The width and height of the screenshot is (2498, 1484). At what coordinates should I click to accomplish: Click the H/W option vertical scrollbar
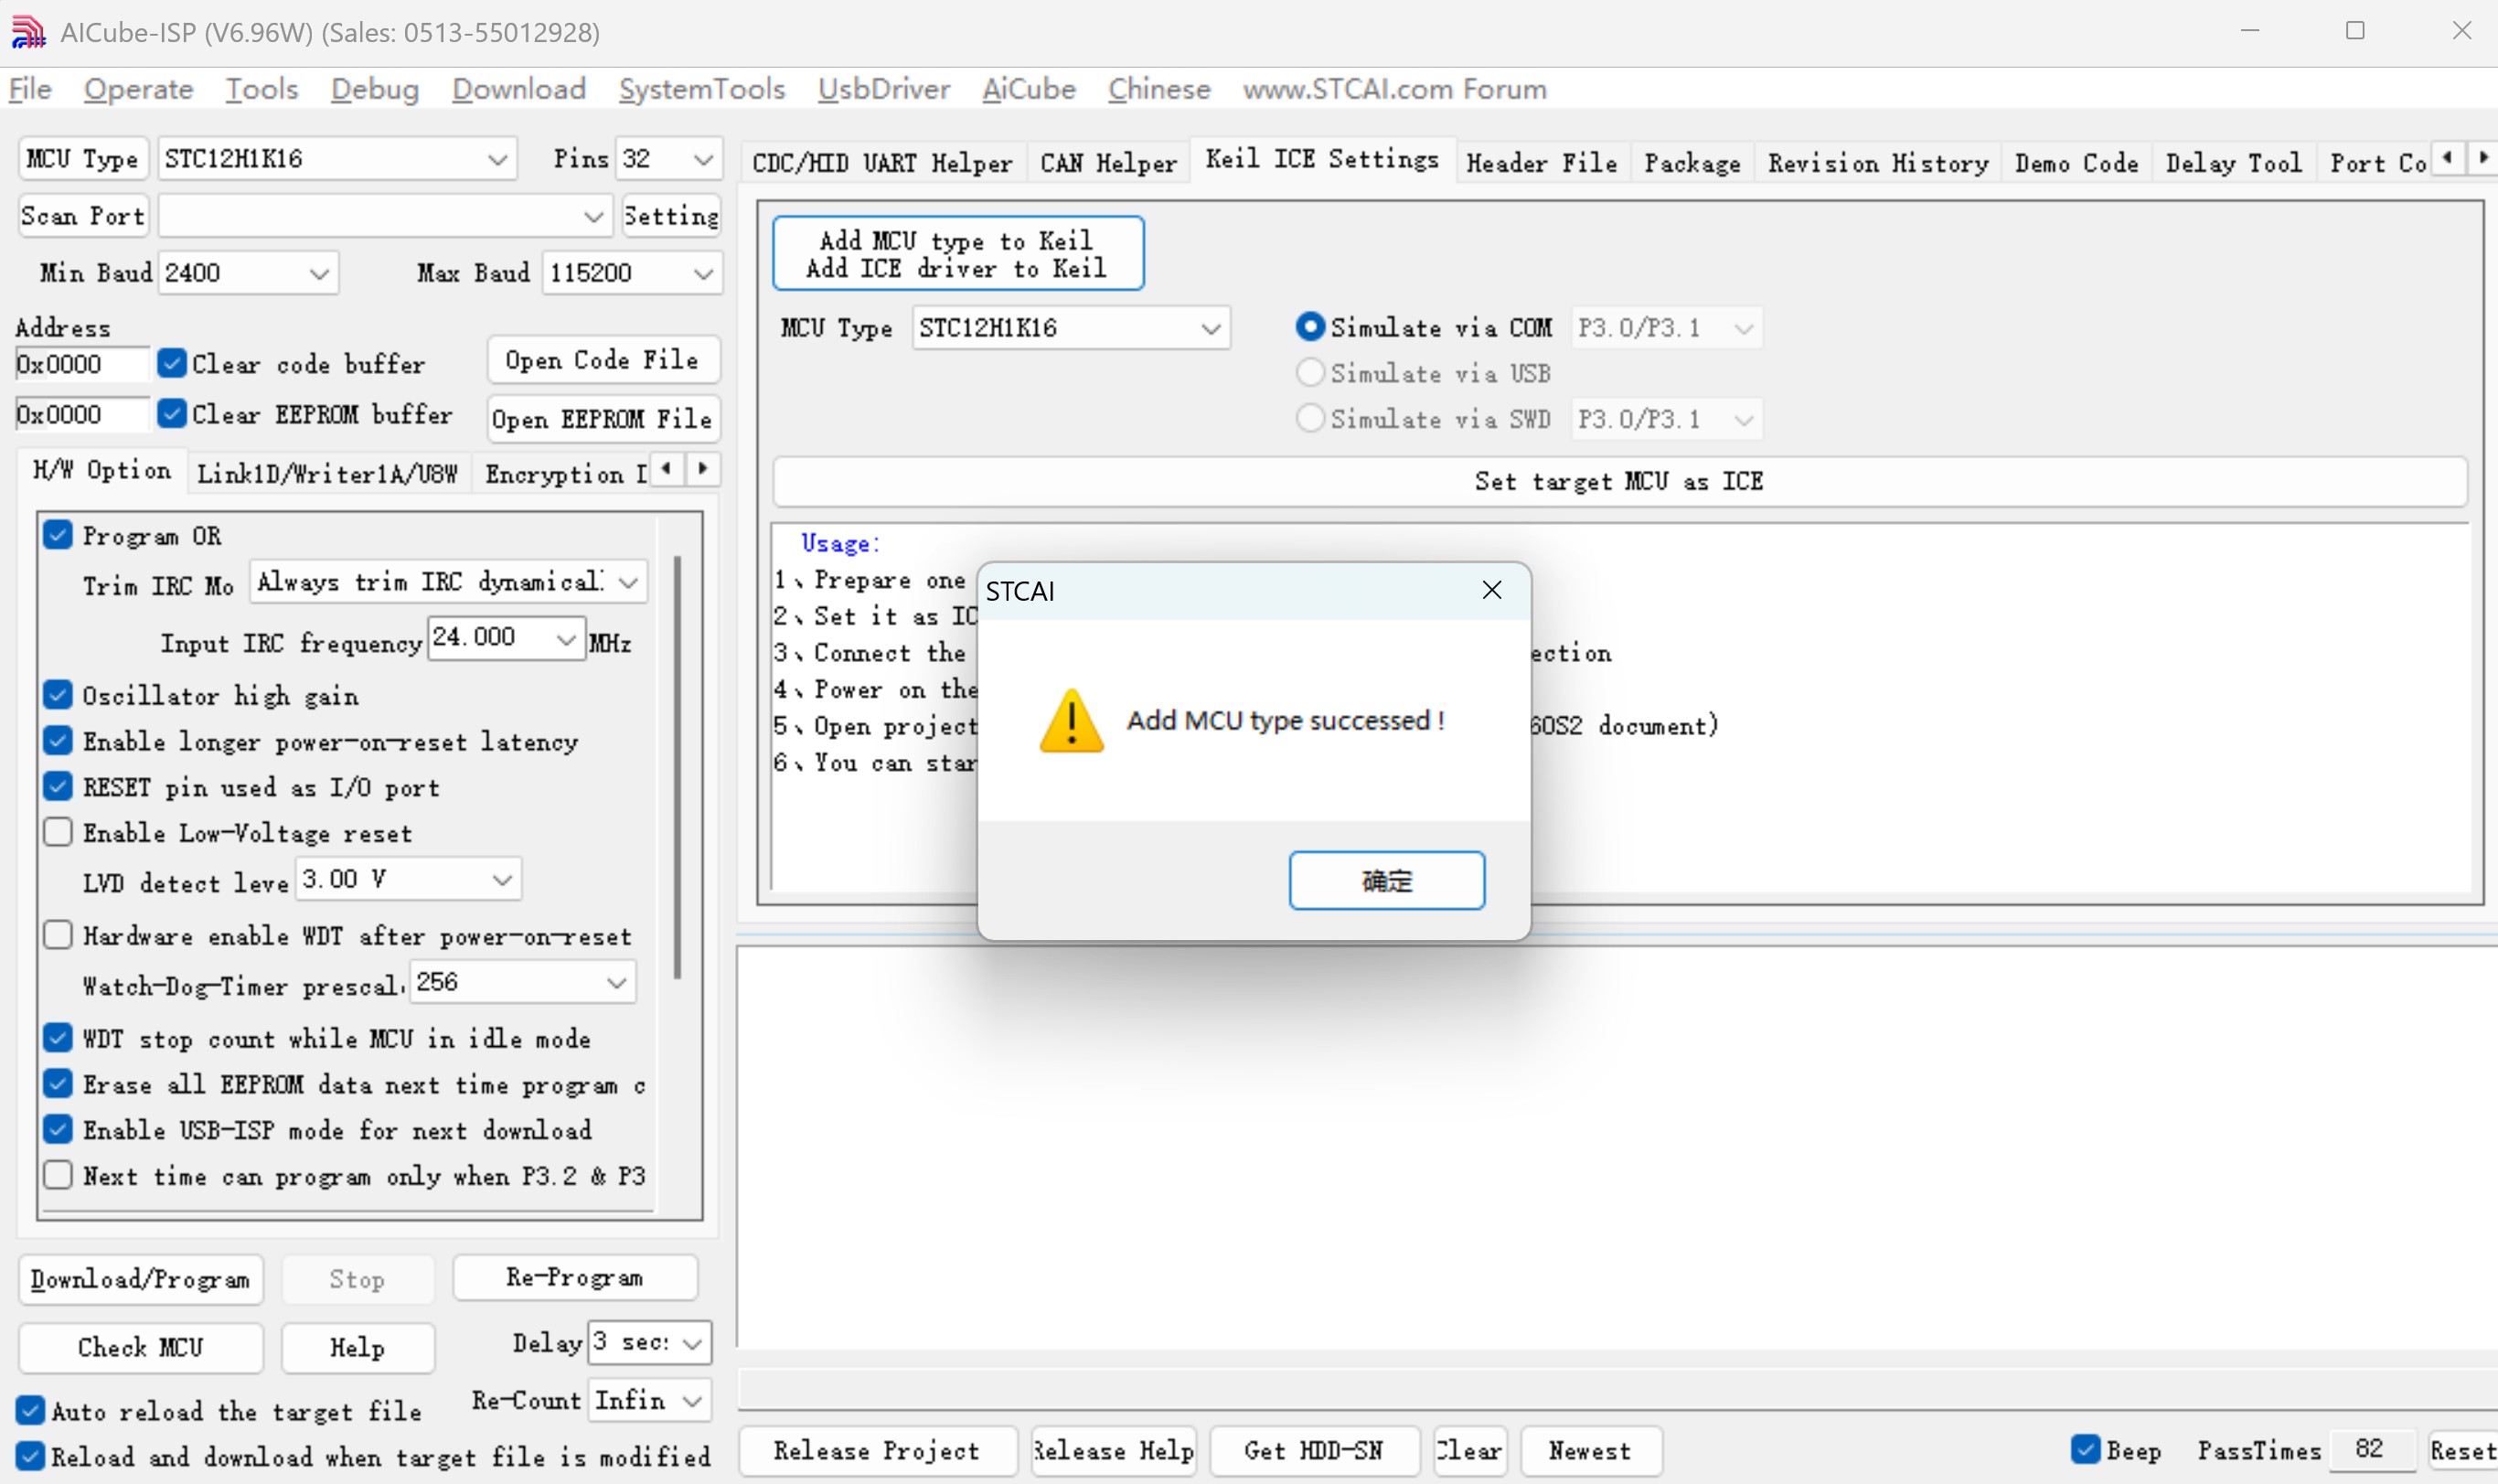click(677, 768)
